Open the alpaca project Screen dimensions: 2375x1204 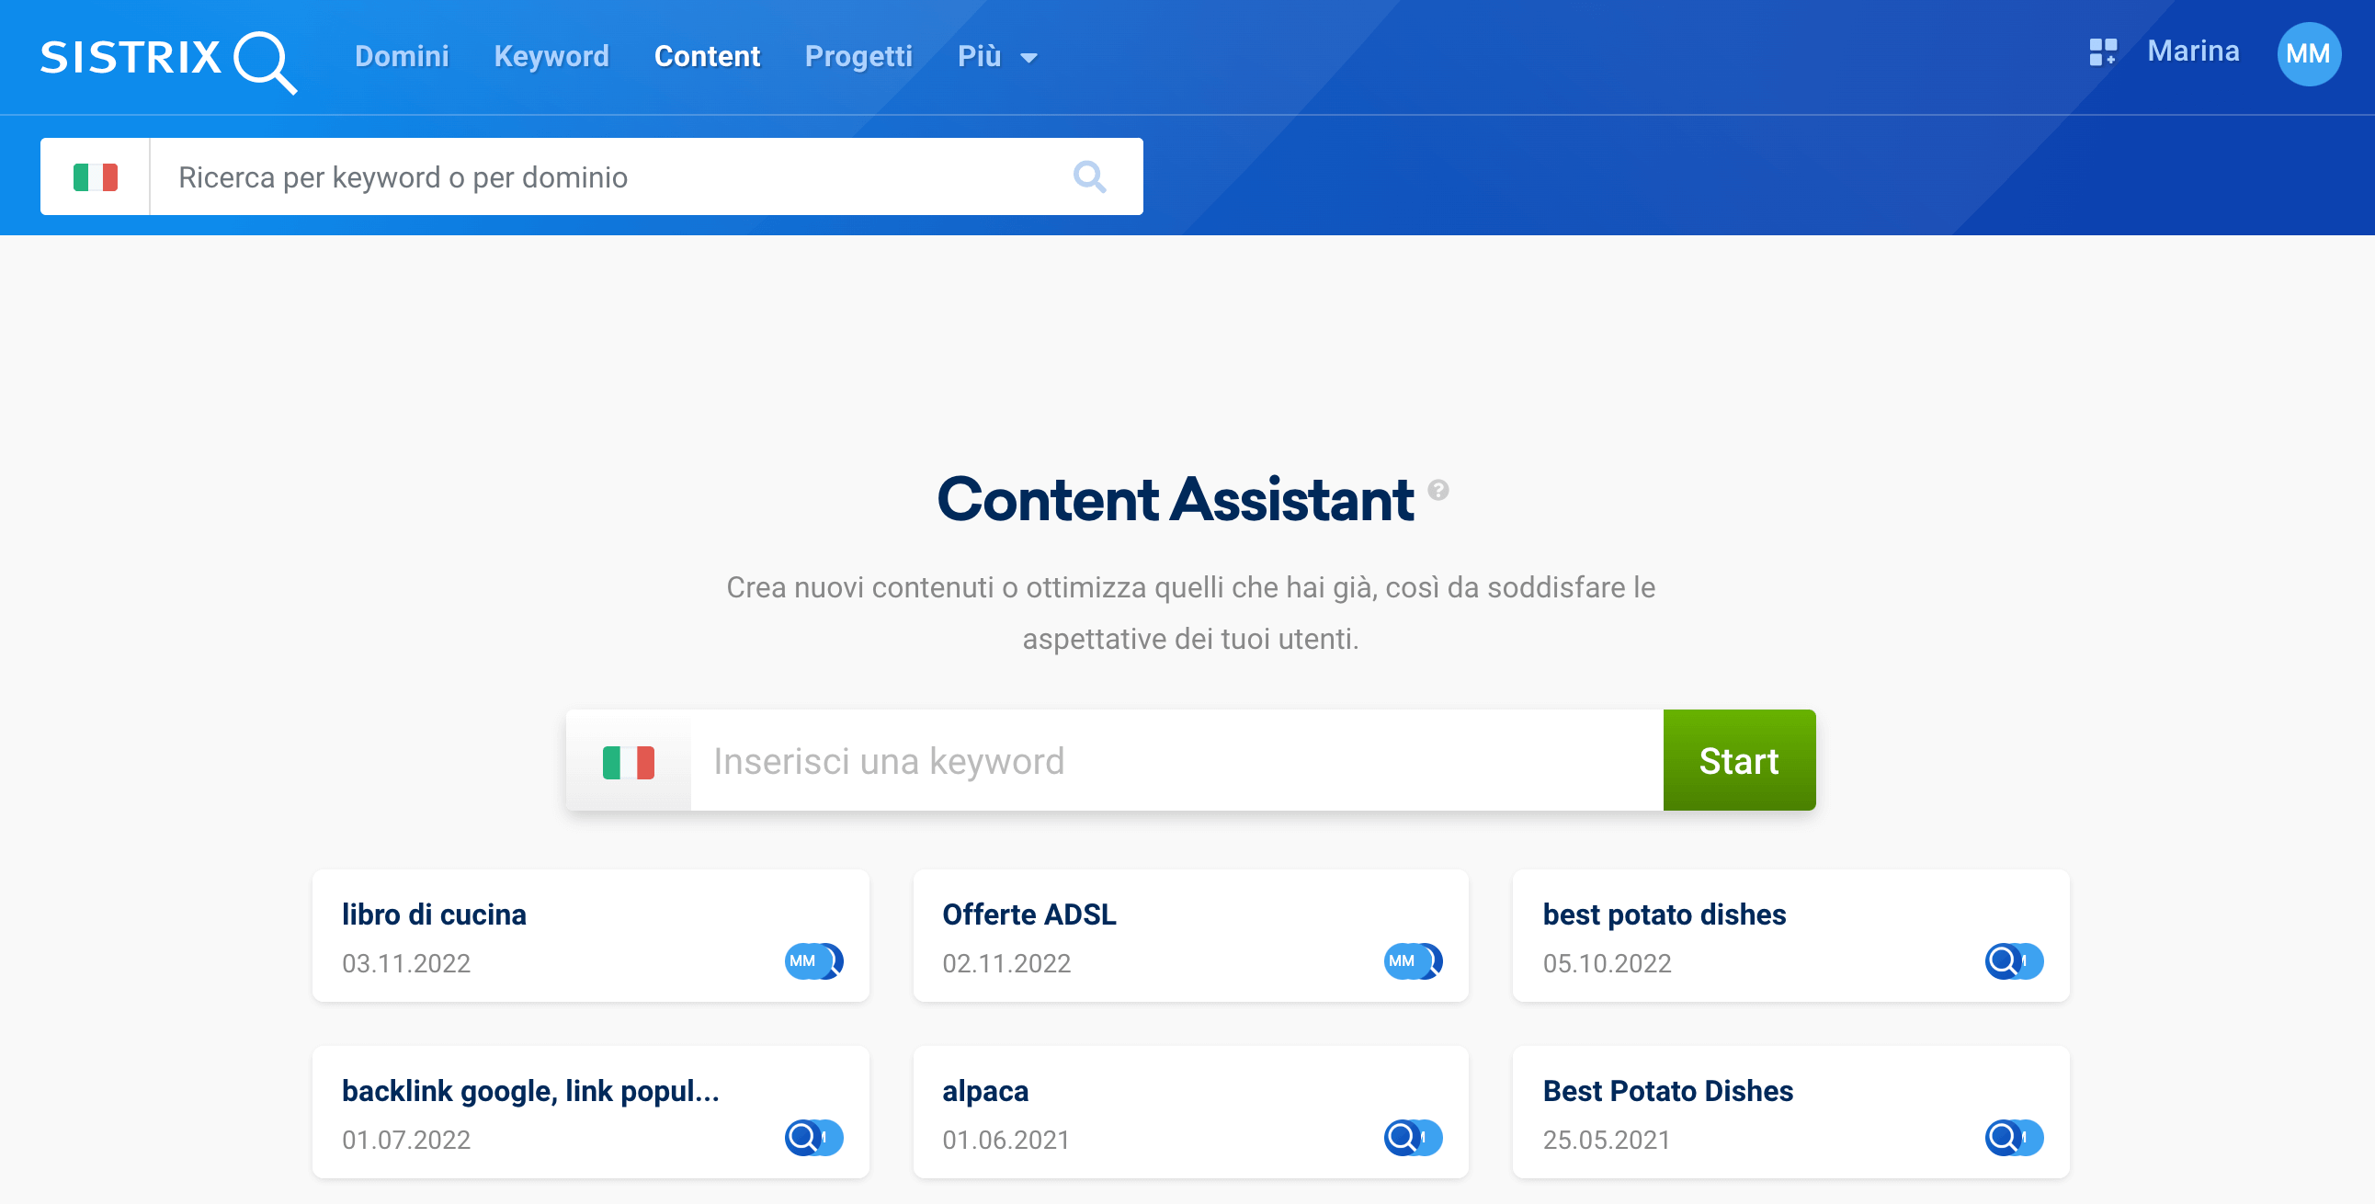[1190, 1112]
